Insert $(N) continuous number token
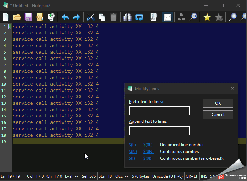The height and width of the screenshot is (181, 247). coord(133,152)
